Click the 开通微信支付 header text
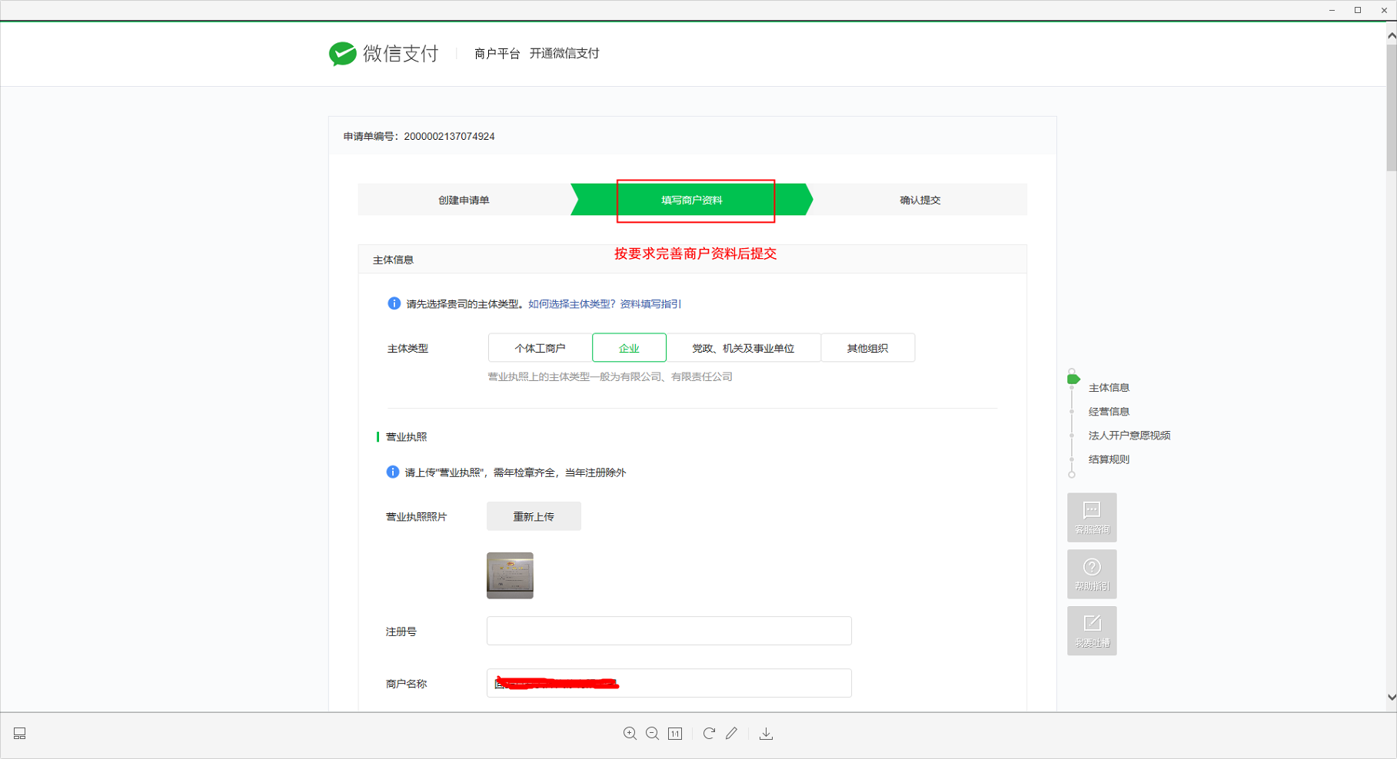 pos(564,53)
